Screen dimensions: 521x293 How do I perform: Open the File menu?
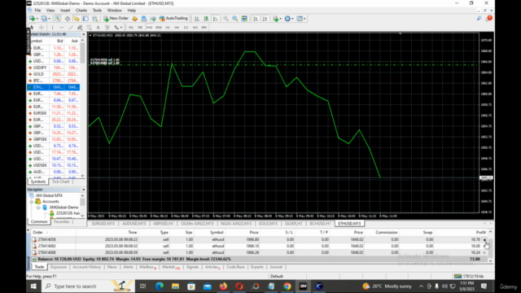(x=38, y=11)
